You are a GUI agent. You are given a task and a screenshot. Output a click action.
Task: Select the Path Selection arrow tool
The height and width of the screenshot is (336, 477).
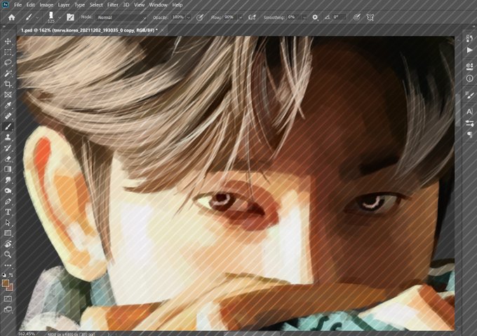click(x=8, y=223)
